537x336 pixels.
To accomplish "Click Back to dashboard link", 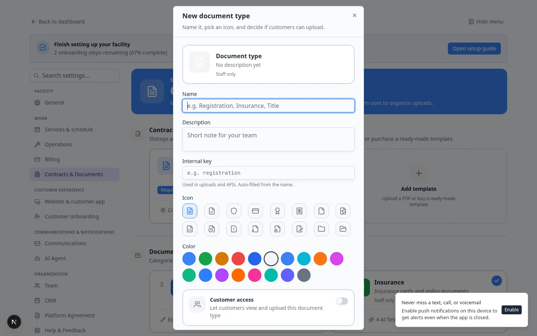I will (x=58, y=22).
